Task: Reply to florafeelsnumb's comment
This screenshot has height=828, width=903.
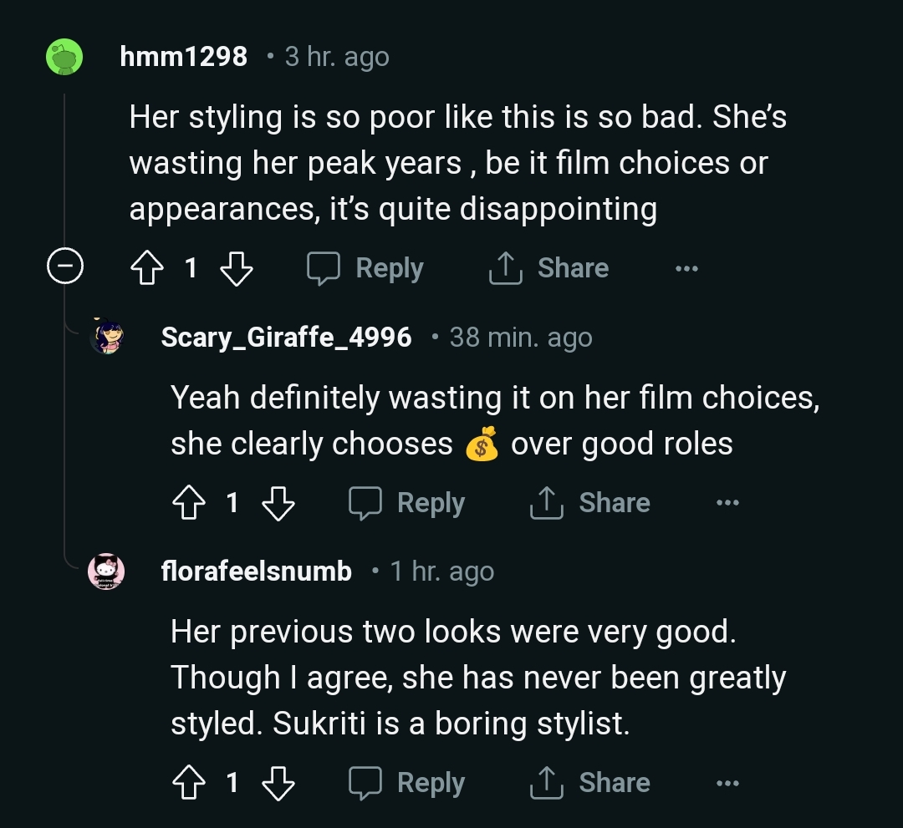Action: point(407,783)
